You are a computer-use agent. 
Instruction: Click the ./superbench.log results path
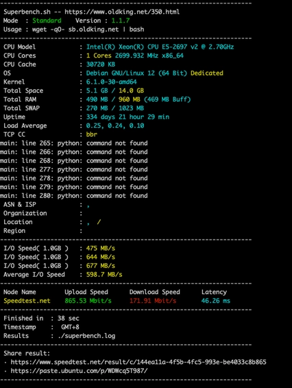coord(86,336)
